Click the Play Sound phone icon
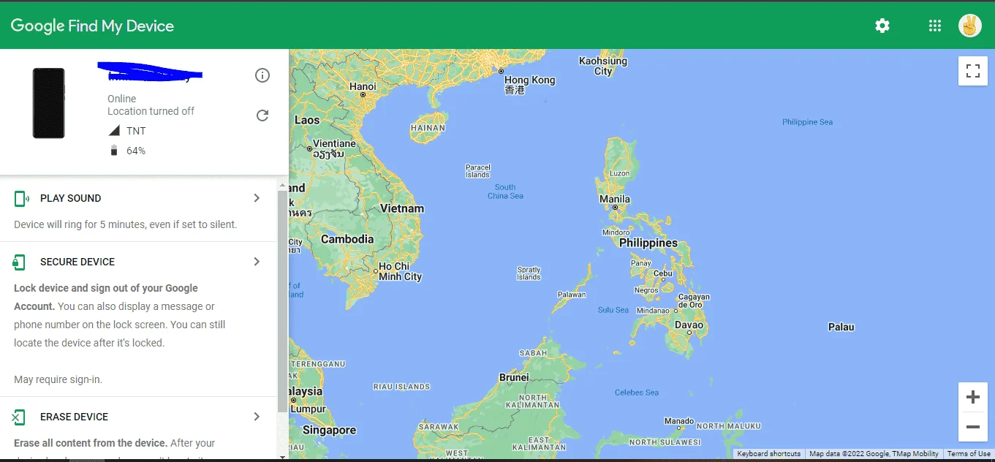 [21, 198]
